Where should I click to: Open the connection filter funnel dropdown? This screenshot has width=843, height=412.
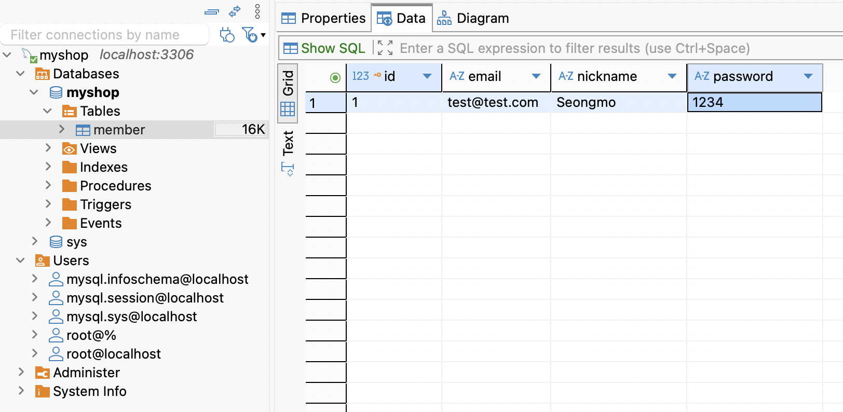point(253,35)
